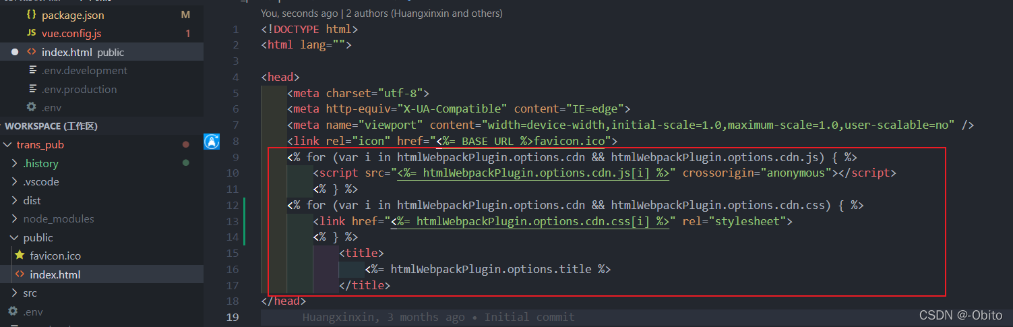
Task: Click the <!DOCTYPE html> line
Action: pos(309,29)
